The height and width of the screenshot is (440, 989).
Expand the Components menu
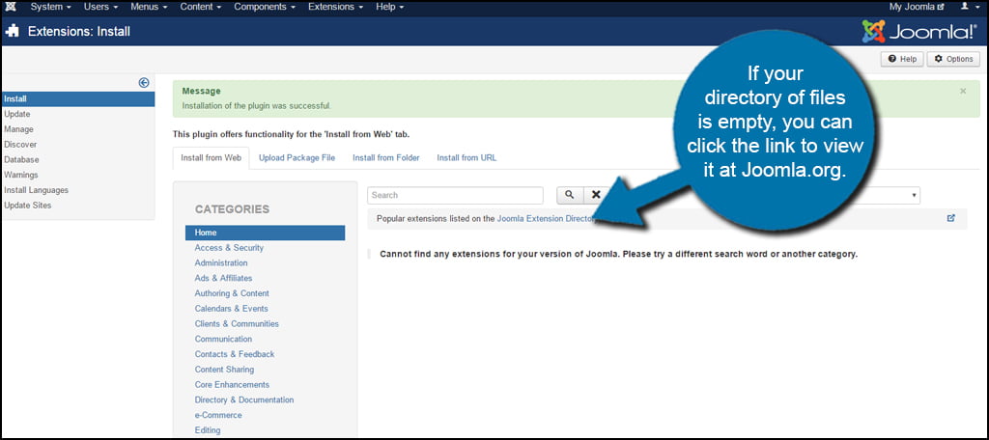click(265, 7)
